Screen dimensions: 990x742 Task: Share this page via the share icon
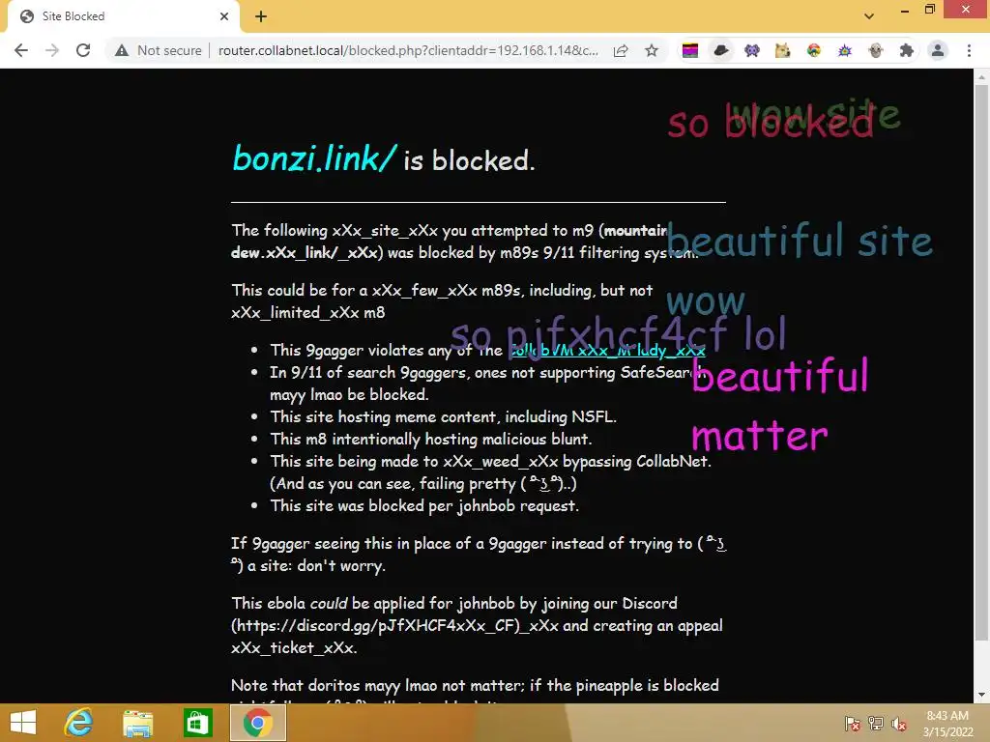click(621, 50)
